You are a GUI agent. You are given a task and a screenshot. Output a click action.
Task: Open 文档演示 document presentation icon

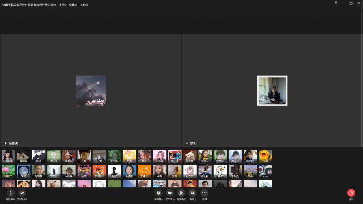coord(170,193)
